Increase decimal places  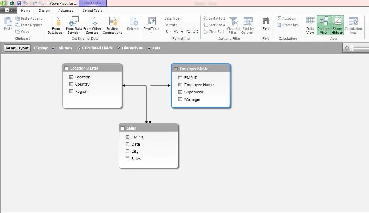coord(189,32)
